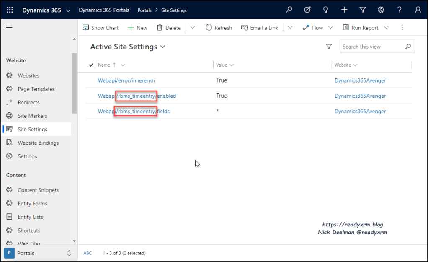Click the help question mark icon
The width and height of the screenshot is (428, 262).
coord(400,10)
